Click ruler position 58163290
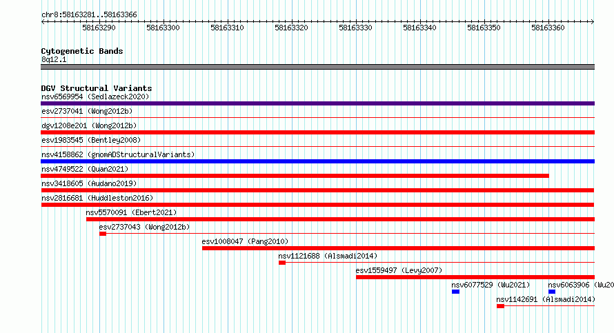 tap(99, 28)
